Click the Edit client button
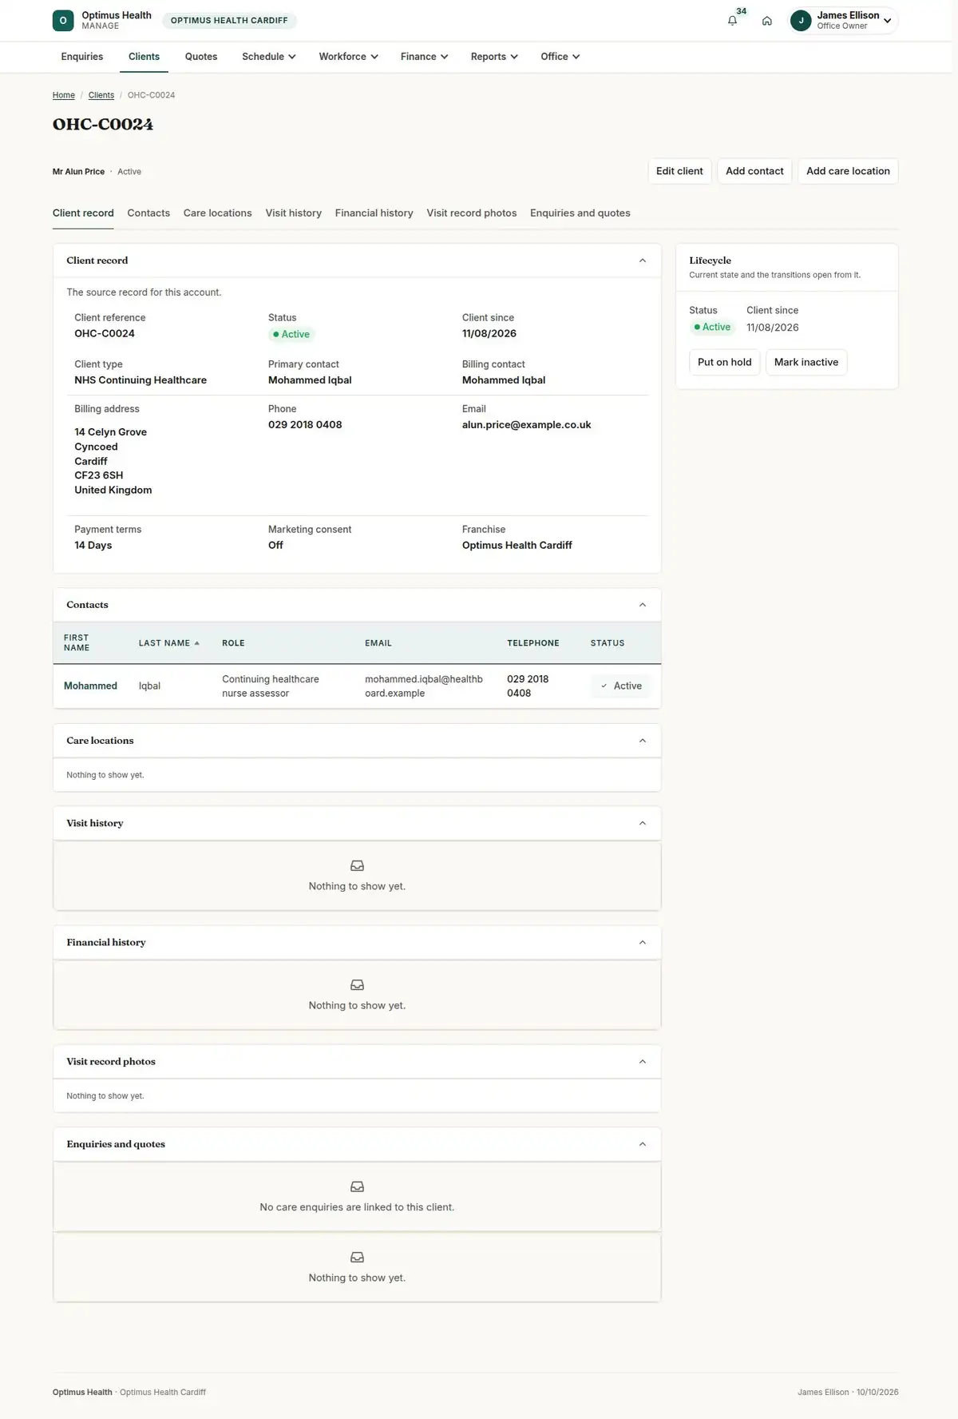 tap(679, 171)
